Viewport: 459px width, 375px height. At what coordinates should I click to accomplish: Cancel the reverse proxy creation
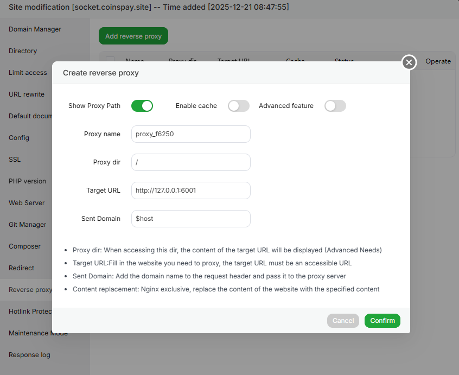(343, 321)
